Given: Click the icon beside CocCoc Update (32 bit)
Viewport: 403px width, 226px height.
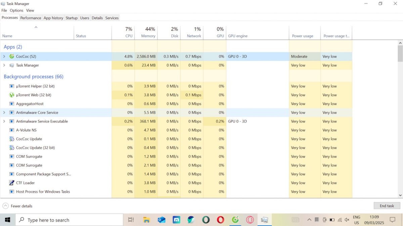Looking at the screenshot, I should click(12, 148).
